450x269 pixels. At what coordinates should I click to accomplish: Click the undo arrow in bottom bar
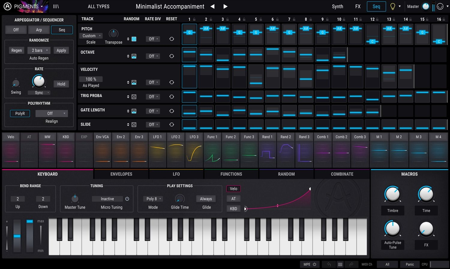coord(329,264)
